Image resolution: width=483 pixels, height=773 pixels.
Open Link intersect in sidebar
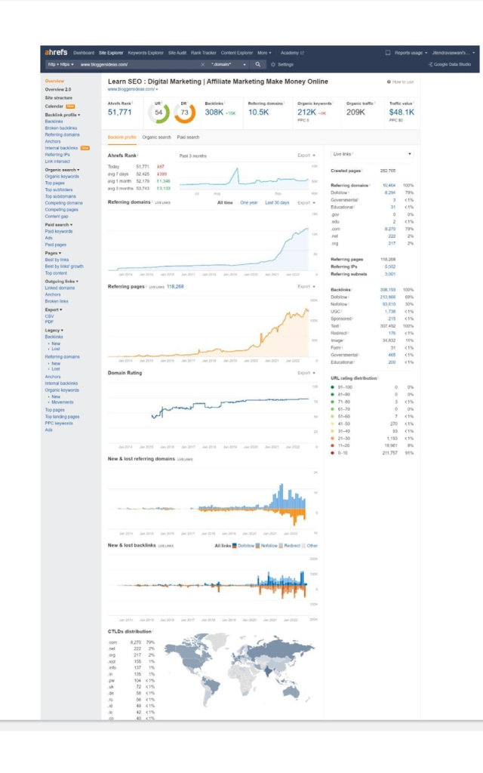tap(57, 162)
